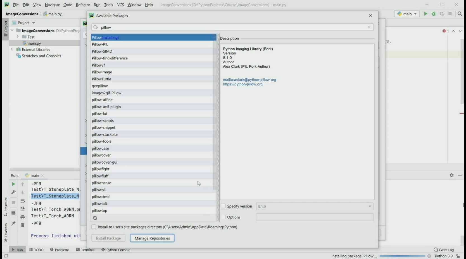
Task: Pin the Run tab
Action: tap(13, 223)
